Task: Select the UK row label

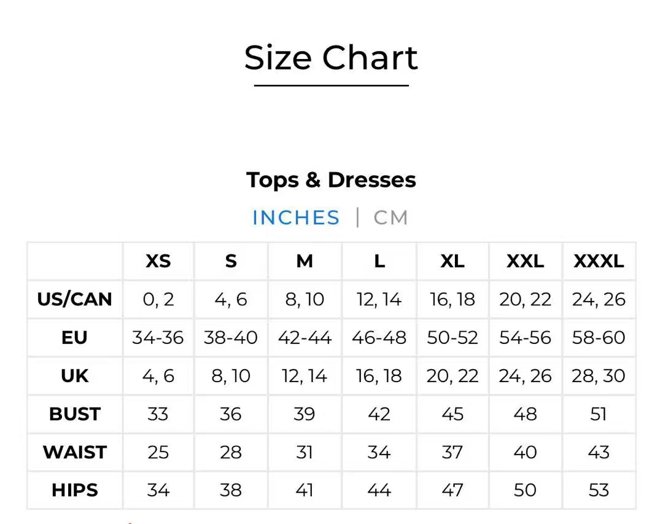Action: (74, 375)
